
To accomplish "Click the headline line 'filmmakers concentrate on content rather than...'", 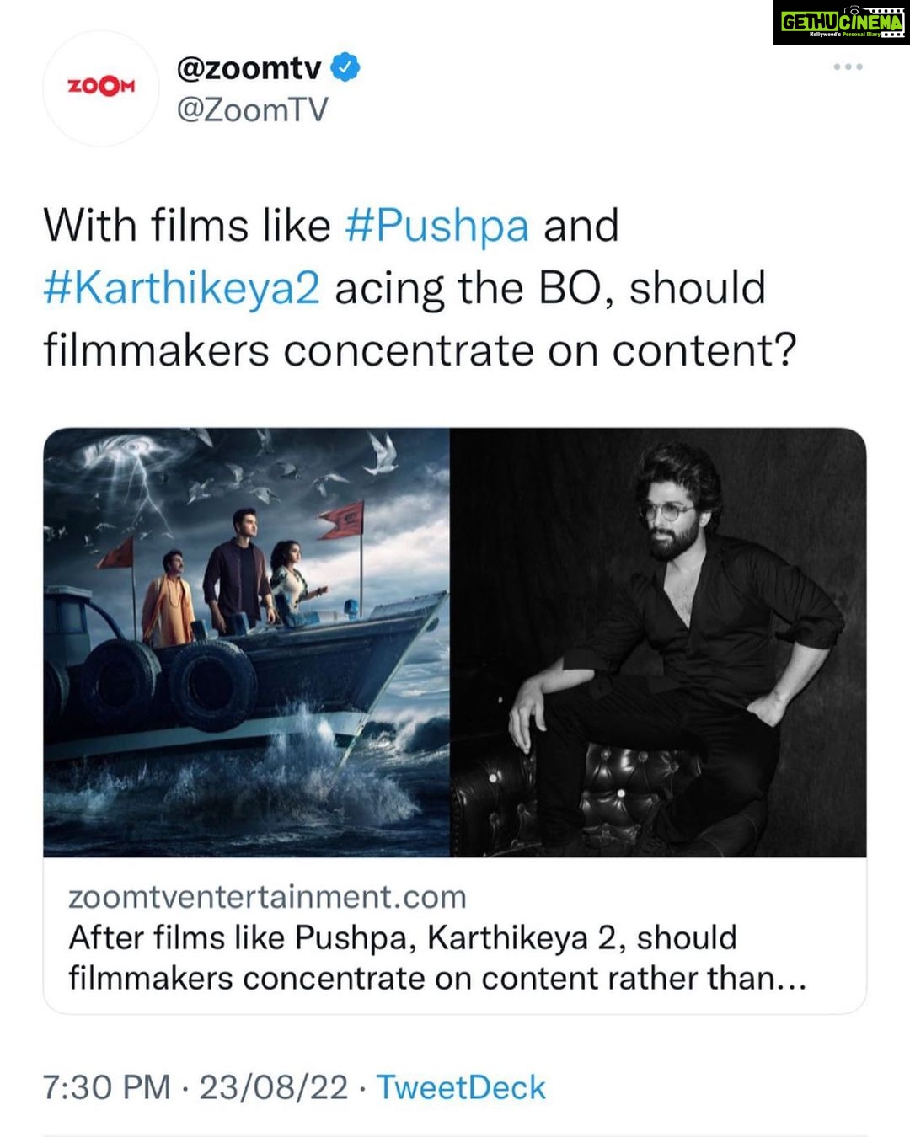I will [x=437, y=979].
